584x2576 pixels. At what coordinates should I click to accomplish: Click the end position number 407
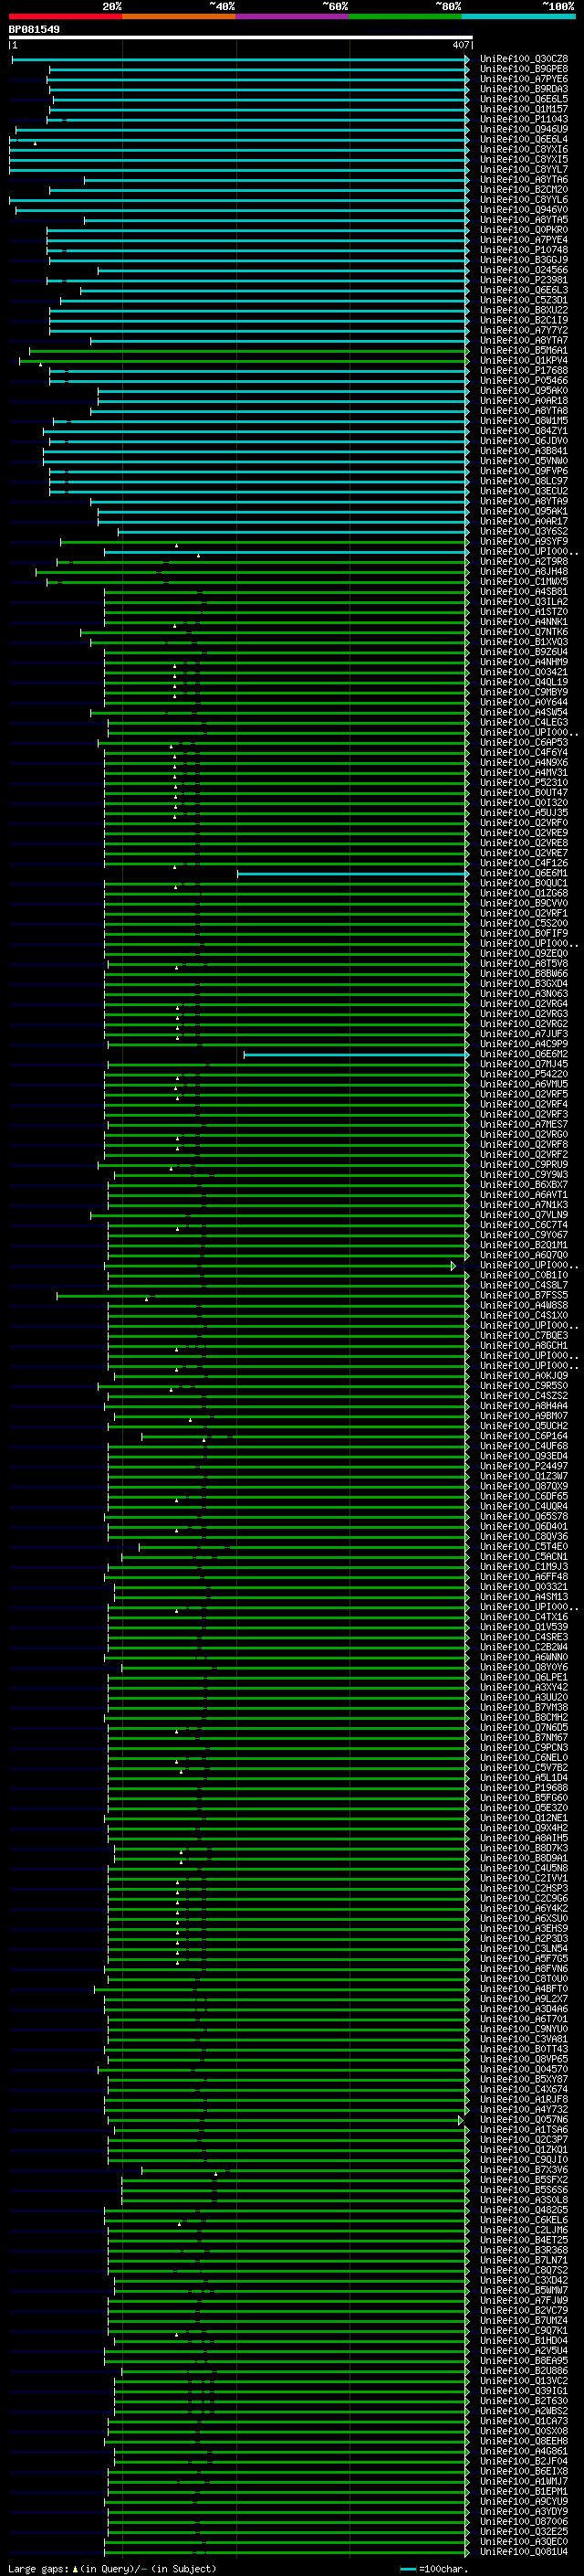coord(460,45)
